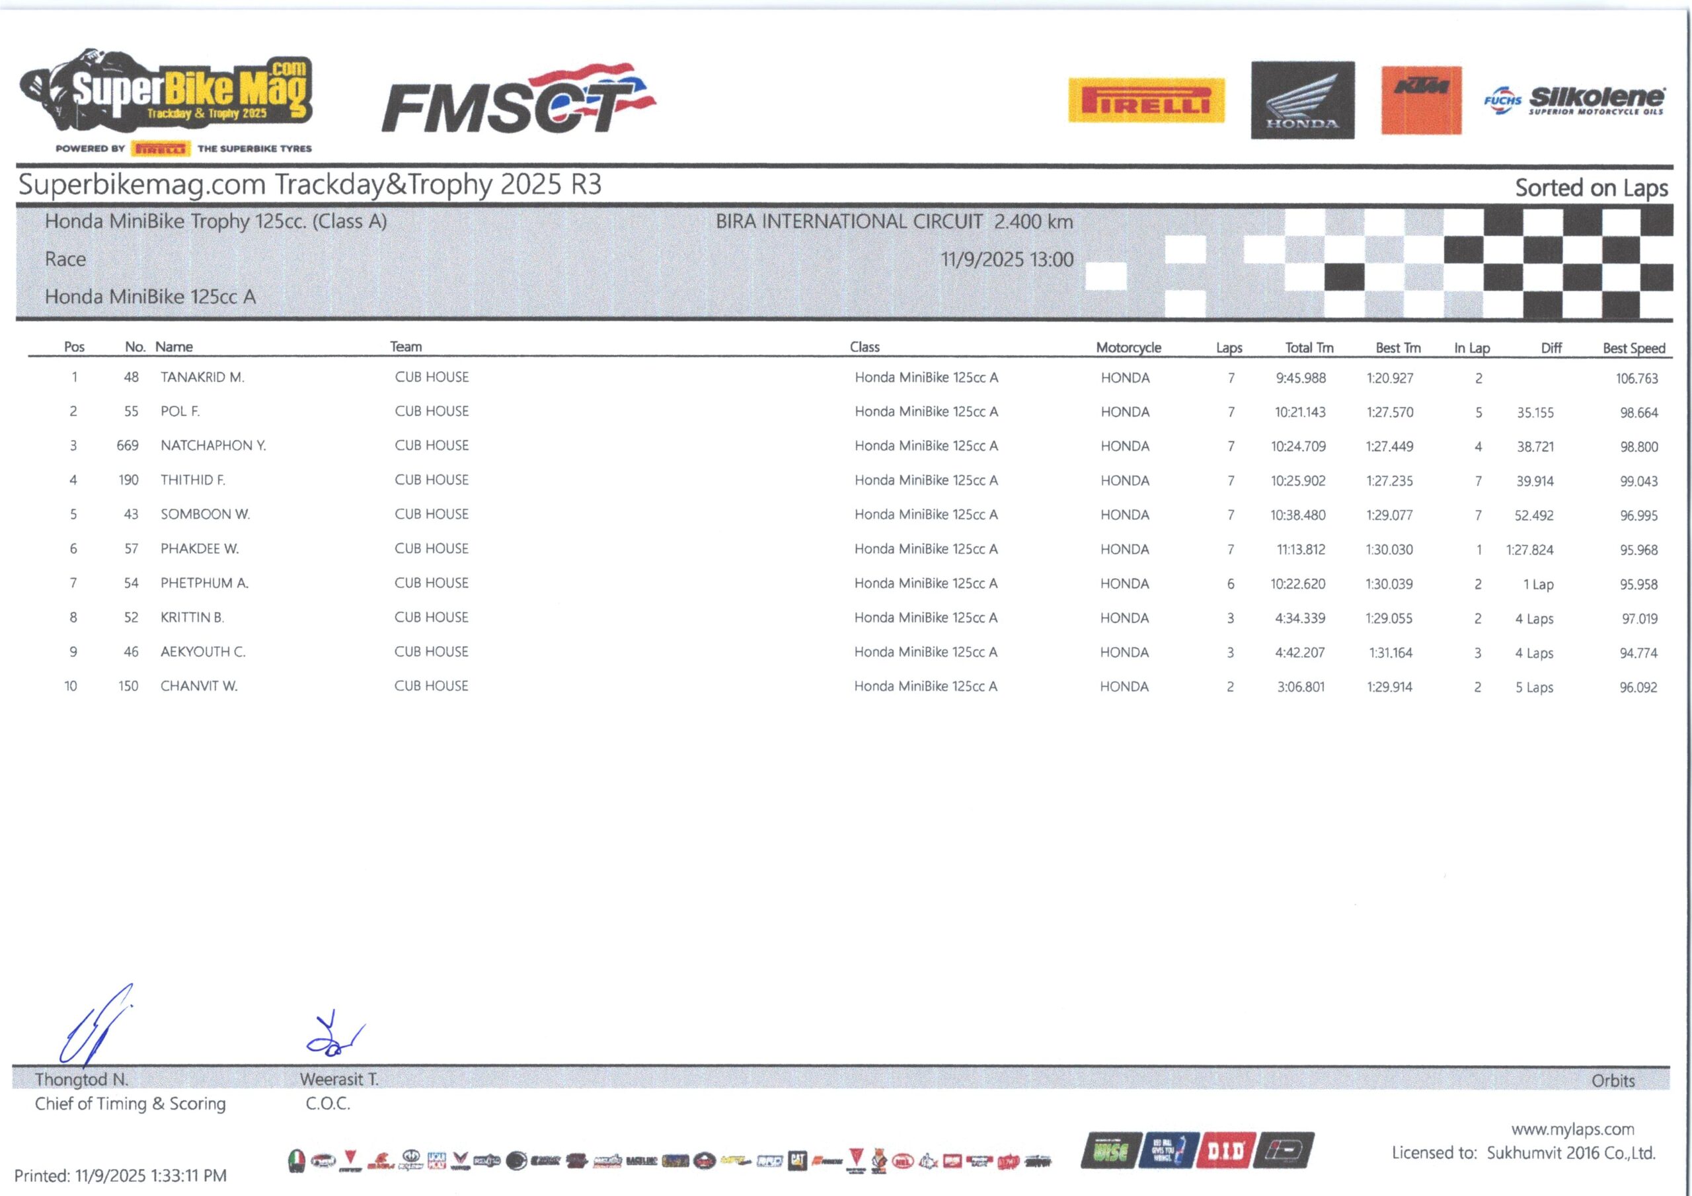Click the Fuchs Silkolene logo

(1573, 101)
